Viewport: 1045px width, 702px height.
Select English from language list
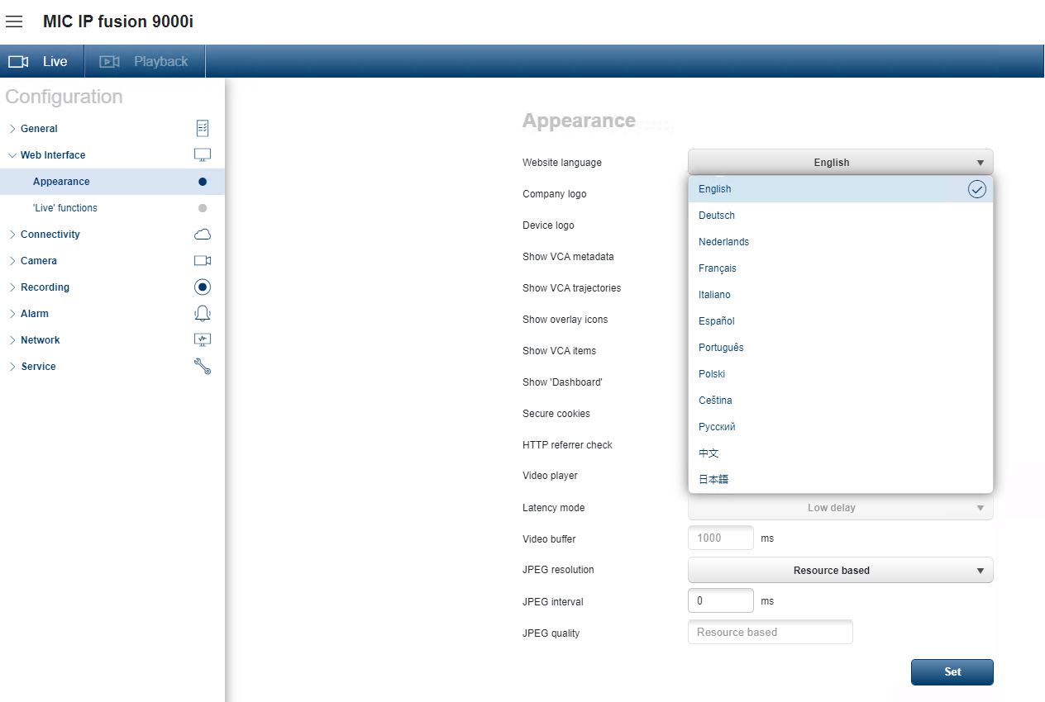pos(840,189)
